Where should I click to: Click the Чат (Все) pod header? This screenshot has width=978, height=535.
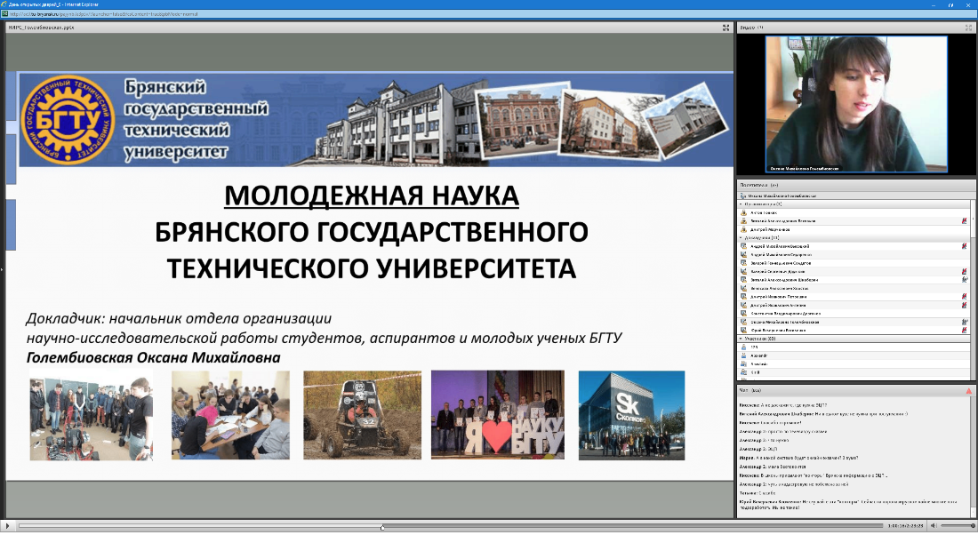855,390
